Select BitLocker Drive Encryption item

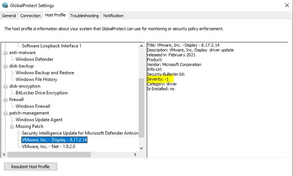[41, 93]
